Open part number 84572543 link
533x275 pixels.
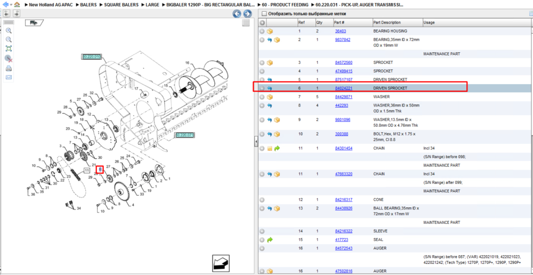344,248
